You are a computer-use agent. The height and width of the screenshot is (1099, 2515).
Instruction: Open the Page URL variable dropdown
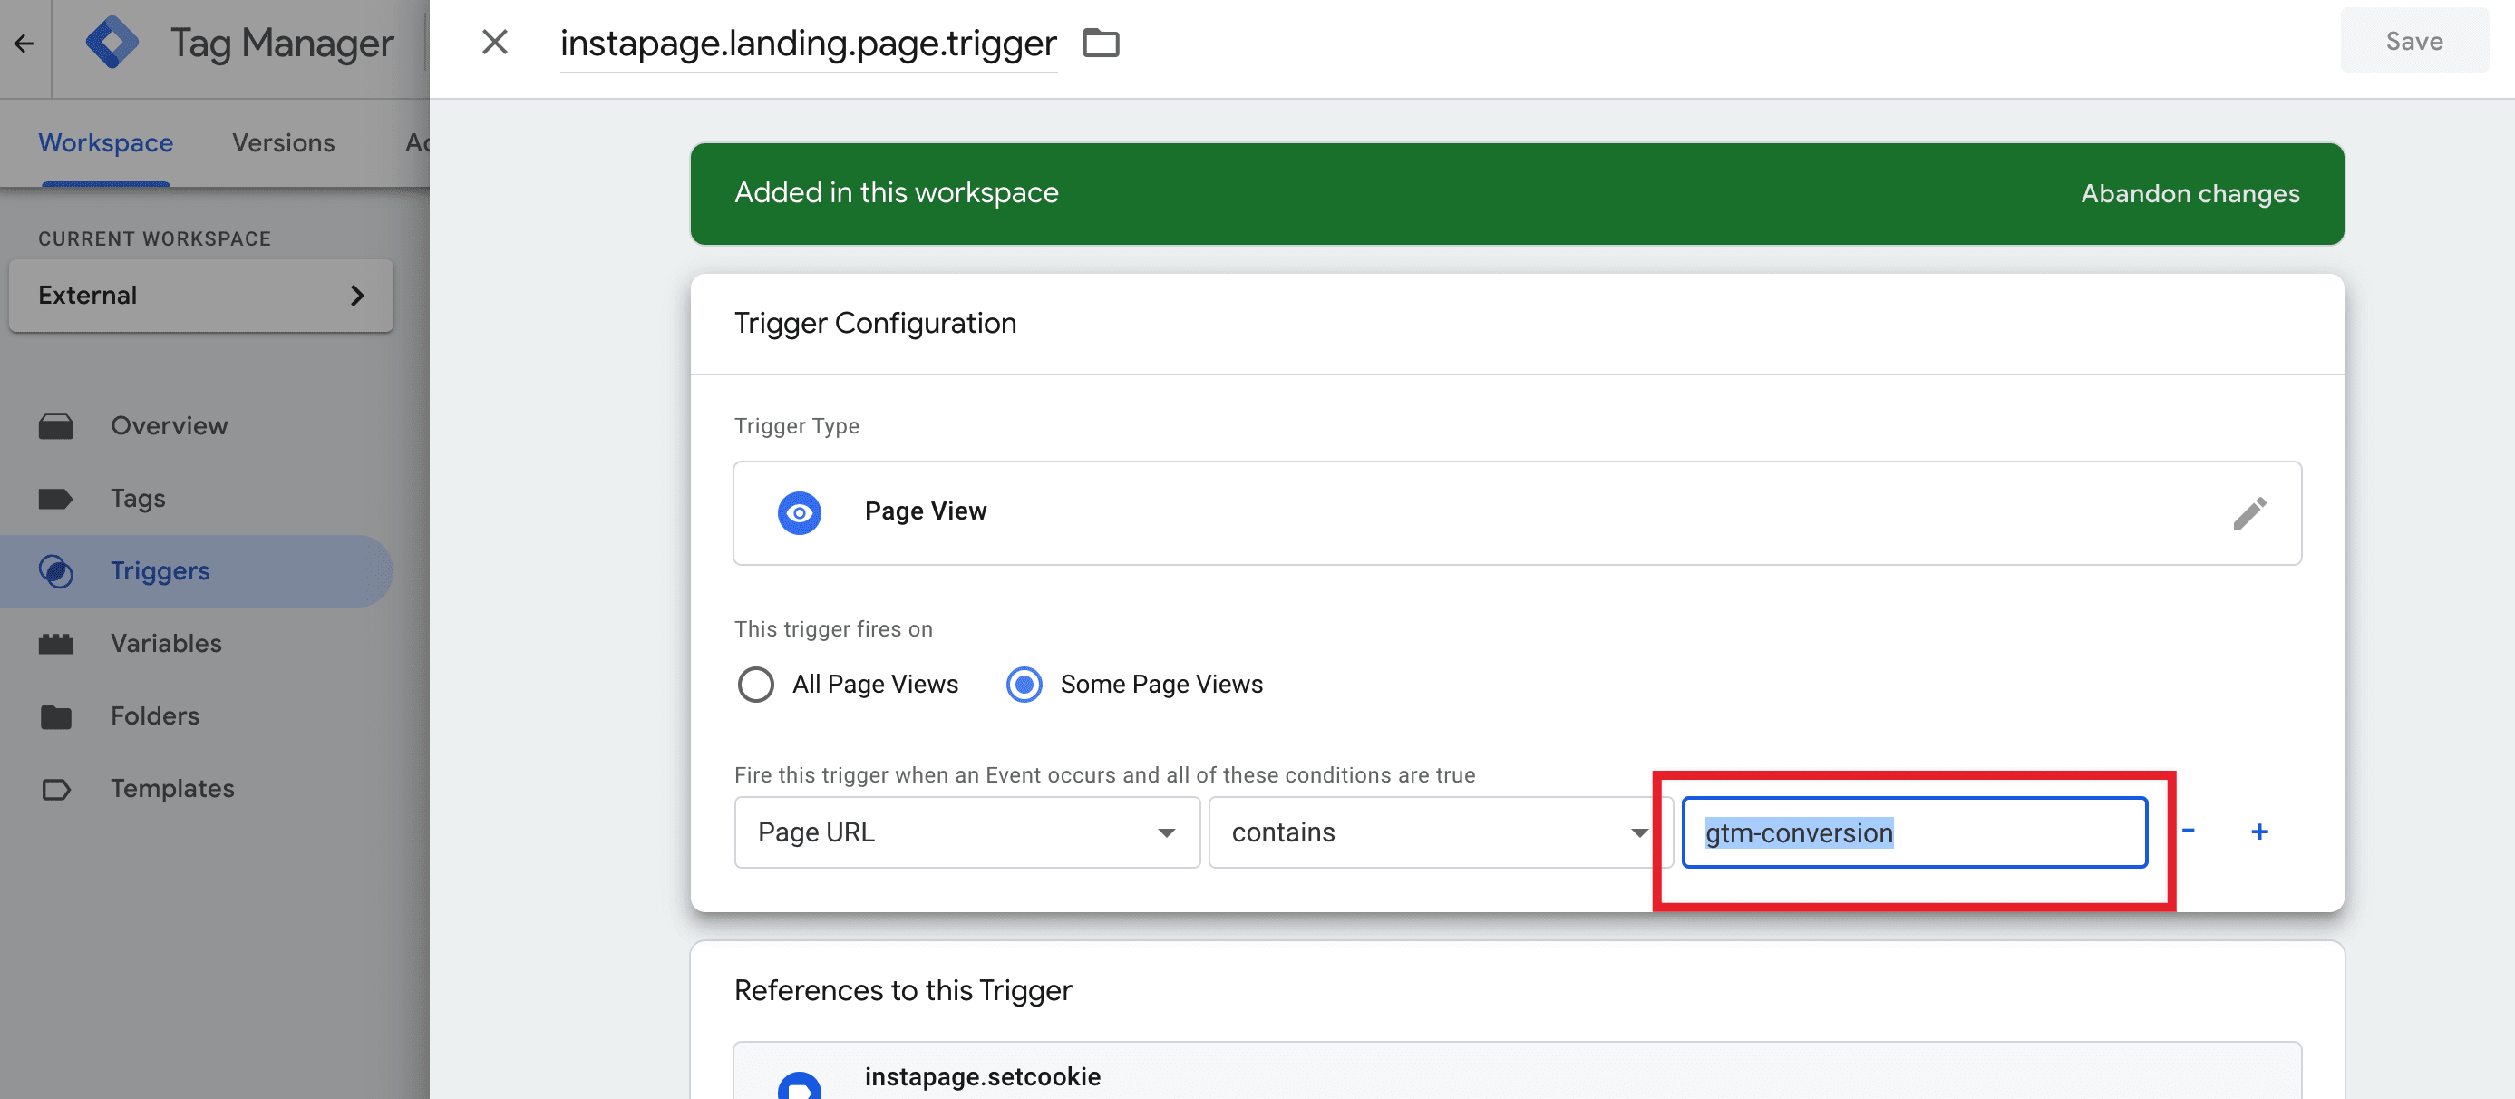click(966, 832)
